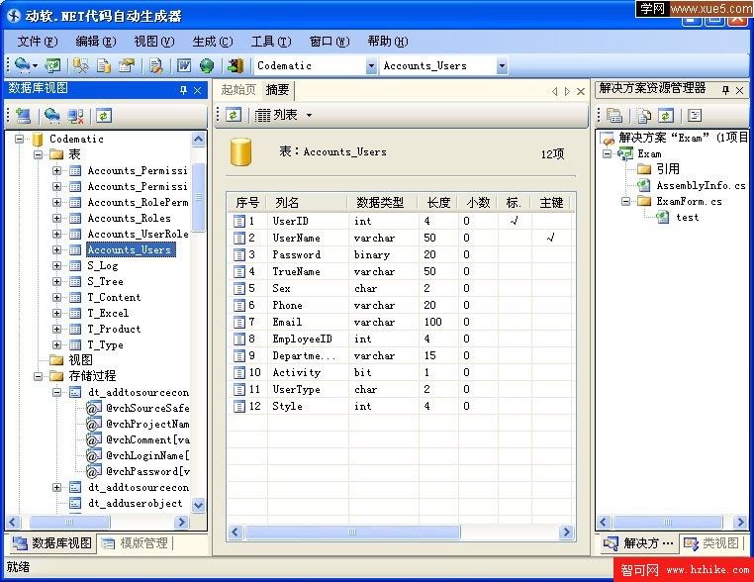Click refresh icon in the summary tab toolbar
The height and width of the screenshot is (582, 754).
coord(234,115)
